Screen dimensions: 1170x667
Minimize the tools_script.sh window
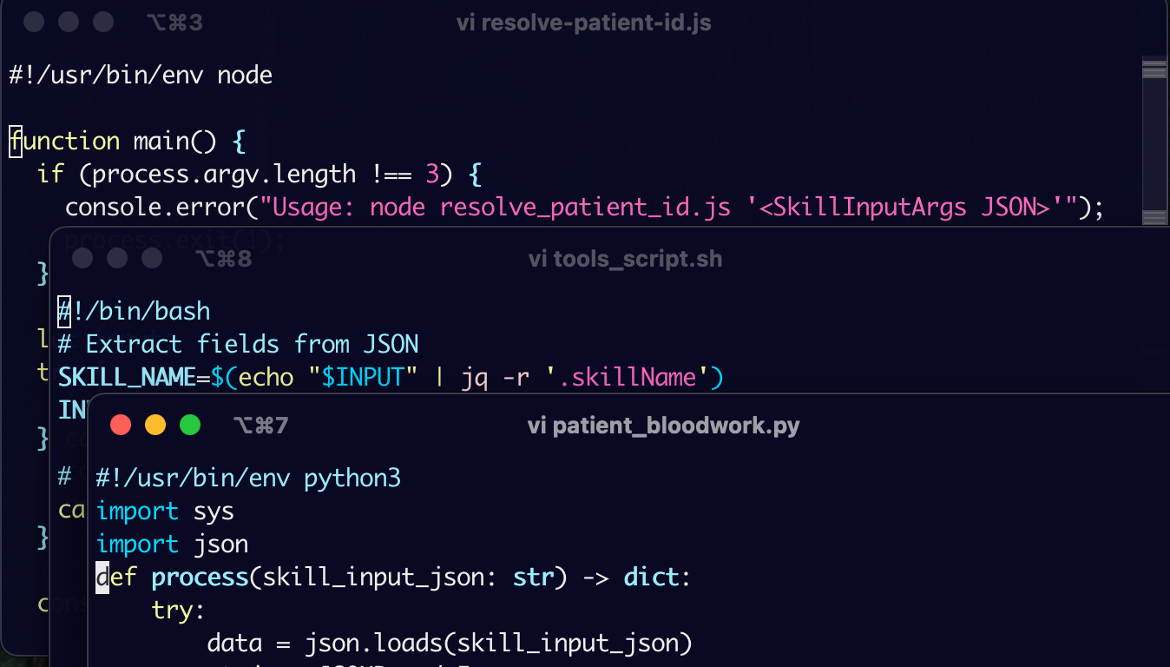click(117, 258)
